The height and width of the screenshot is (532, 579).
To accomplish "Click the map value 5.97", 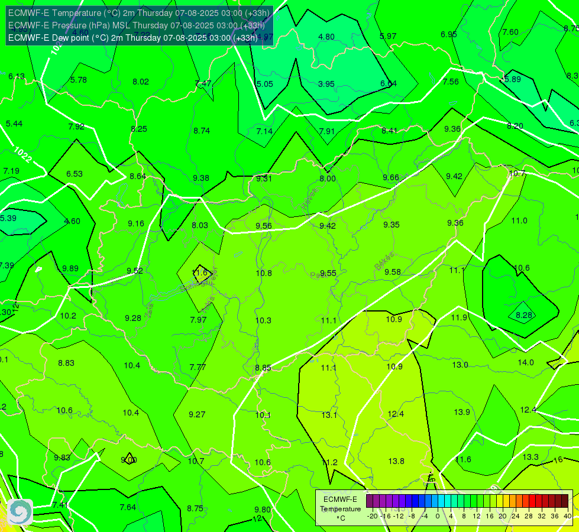I will [x=388, y=36].
